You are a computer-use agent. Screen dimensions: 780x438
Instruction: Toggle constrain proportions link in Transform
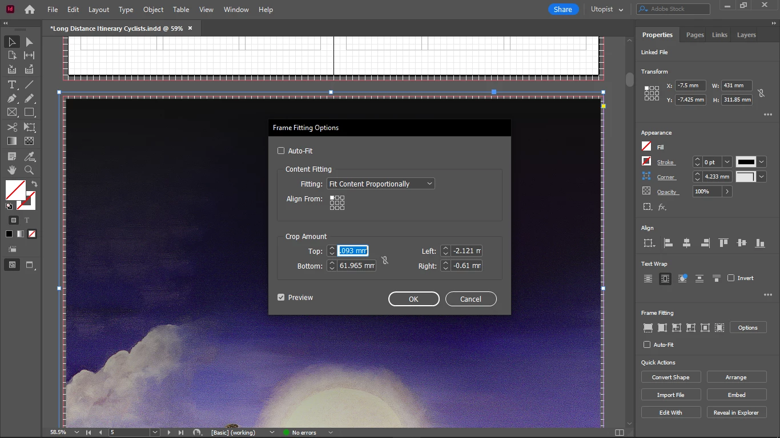761,93
